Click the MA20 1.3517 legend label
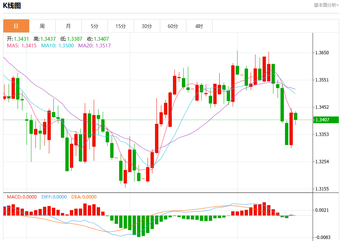The width and height of the screenshot is (341, 241). [x=94, y=46]
